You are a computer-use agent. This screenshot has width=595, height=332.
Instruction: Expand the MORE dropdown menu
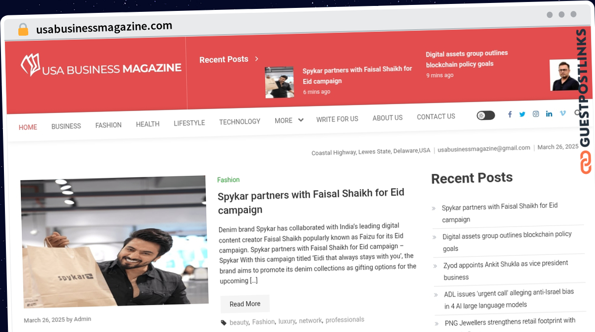[289, 120]
